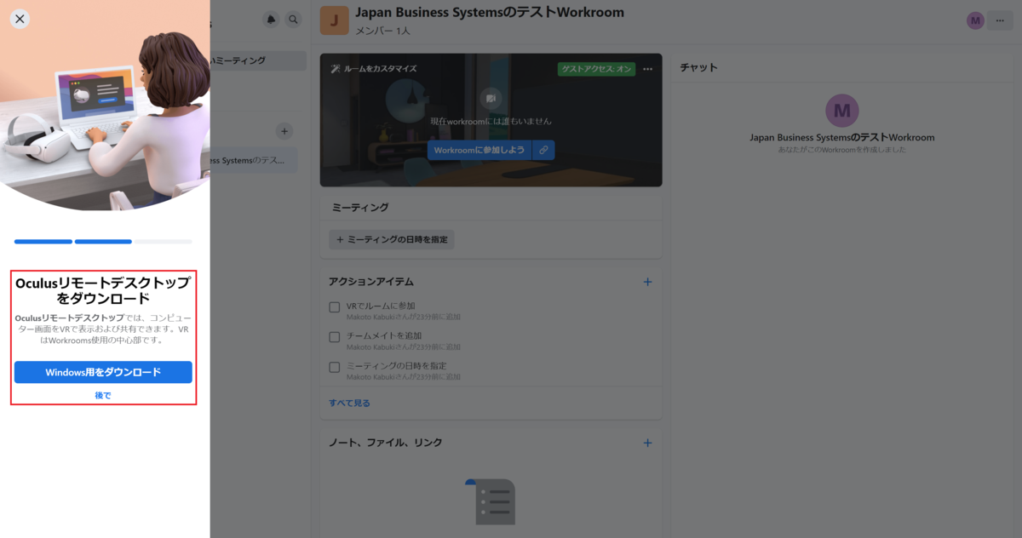Toggle ゲストアクセス off

coord(596,69)
